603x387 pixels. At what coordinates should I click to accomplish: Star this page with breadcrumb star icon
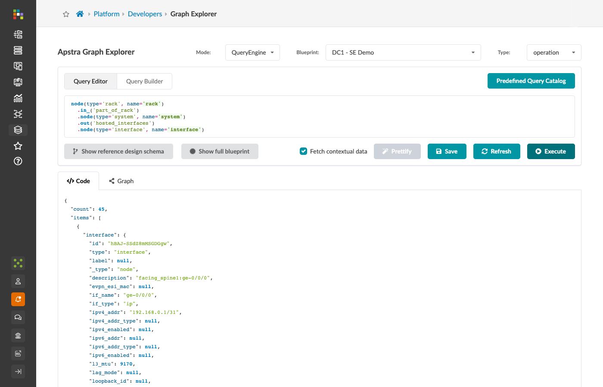point(66,14)
